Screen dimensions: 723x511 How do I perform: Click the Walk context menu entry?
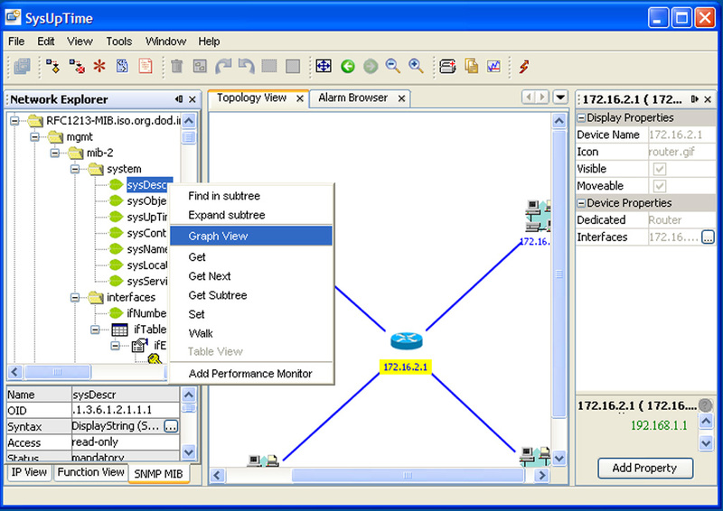coord(251,333)
